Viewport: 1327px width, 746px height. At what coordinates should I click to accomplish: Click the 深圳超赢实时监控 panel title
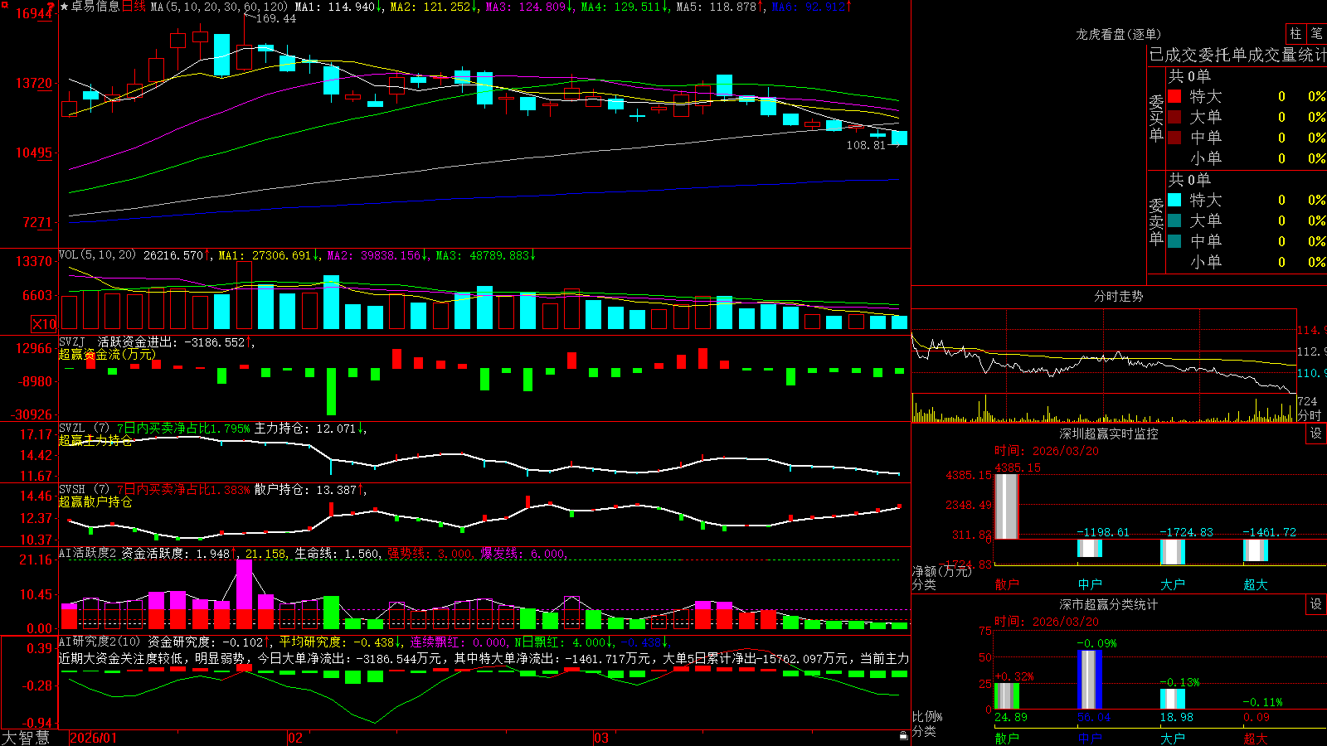1109,434
